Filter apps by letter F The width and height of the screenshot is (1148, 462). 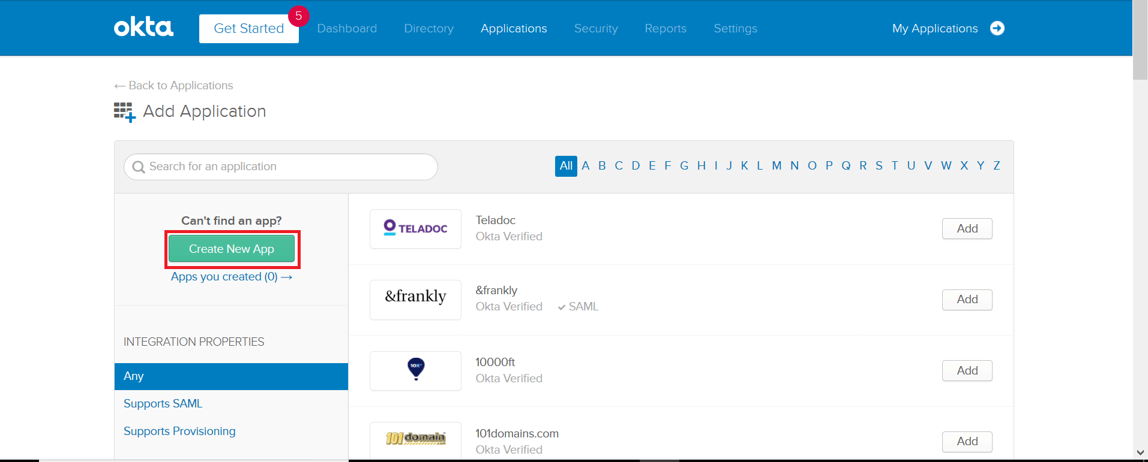(x=667, y=166)
